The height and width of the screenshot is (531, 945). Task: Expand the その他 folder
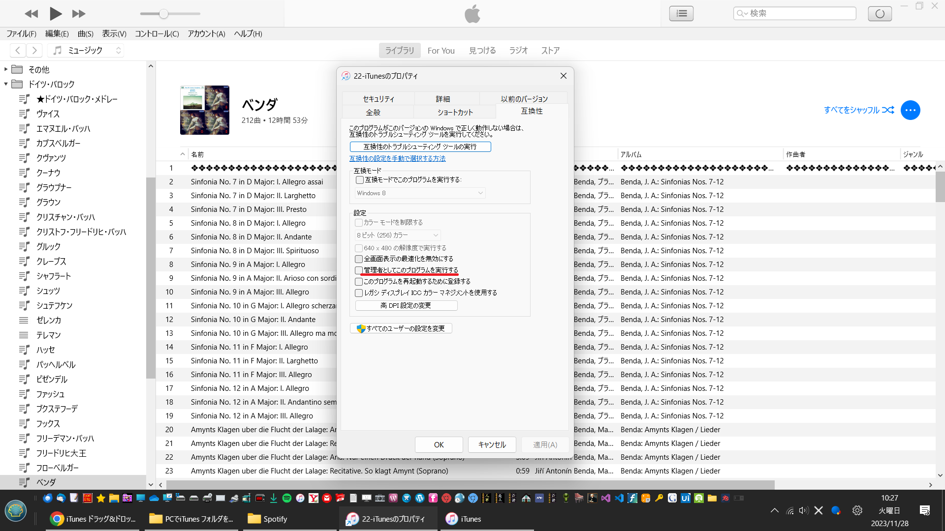(x=6, y=69)
